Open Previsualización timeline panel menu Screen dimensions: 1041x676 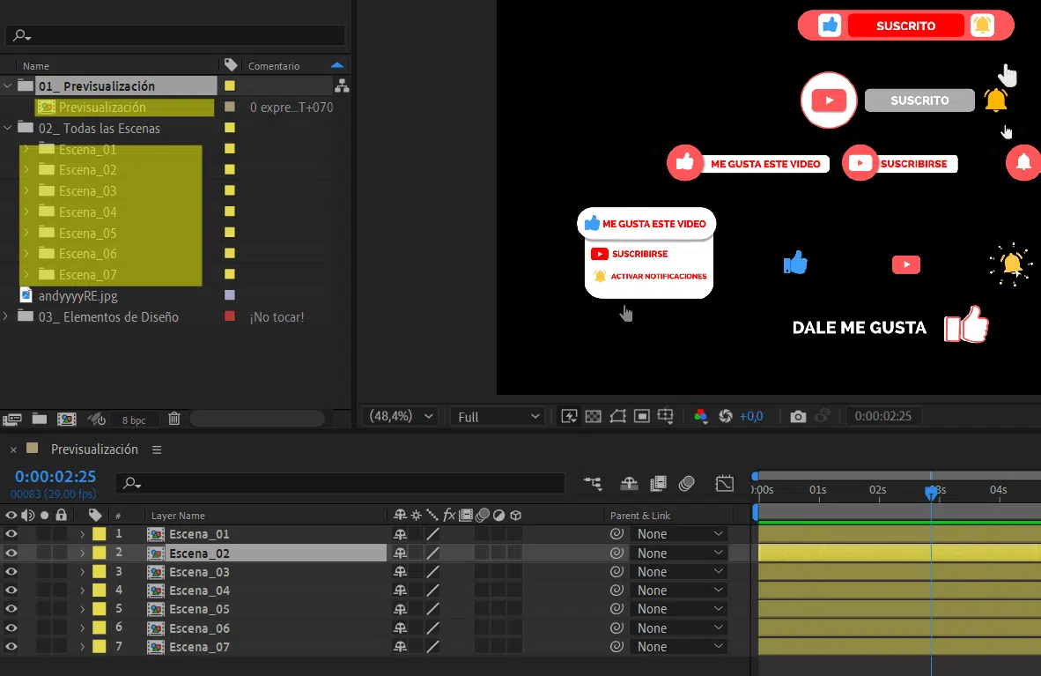click(157, 450)
